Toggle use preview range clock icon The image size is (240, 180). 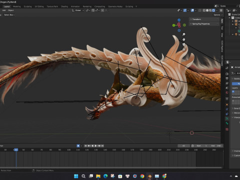(192, 145)
